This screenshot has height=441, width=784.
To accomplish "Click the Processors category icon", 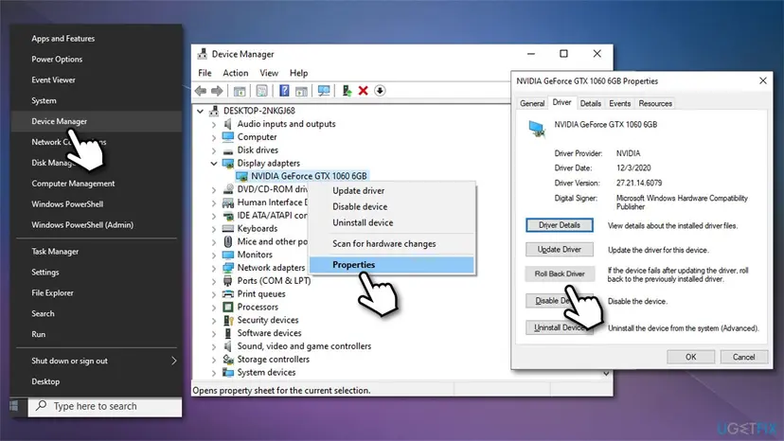I will [x=228, y=307].
